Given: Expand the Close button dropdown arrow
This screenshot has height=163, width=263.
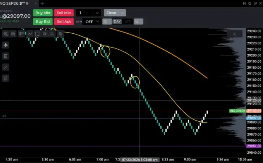Looking at the screenshot, I should [x=122, y=13].
